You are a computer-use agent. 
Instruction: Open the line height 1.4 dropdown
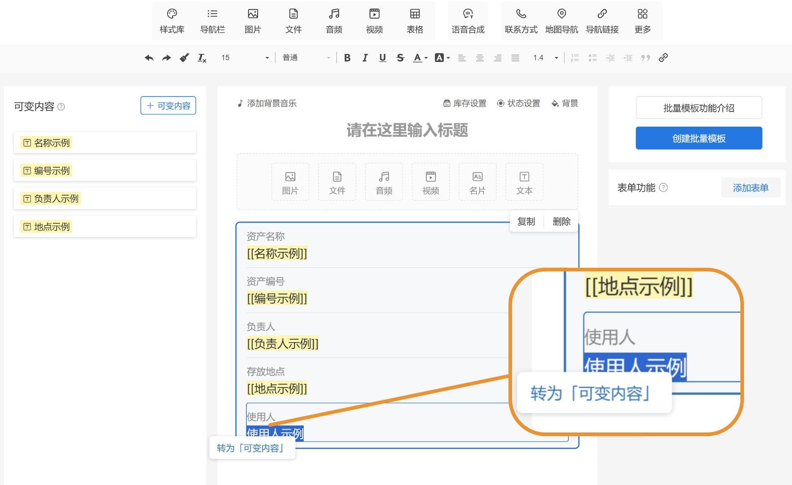coord(545,57)
